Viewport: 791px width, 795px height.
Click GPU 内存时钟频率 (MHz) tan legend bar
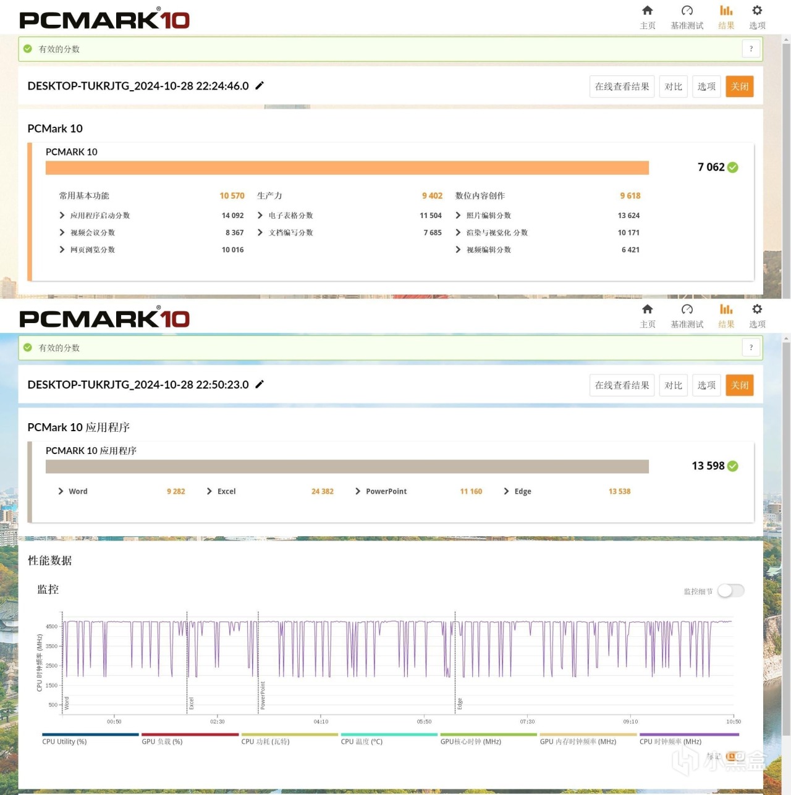click(x=588, y=735)
